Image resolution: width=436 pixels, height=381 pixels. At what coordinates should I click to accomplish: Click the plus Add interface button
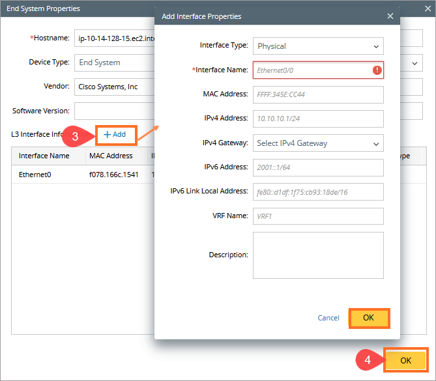click(x=115, y=134)
